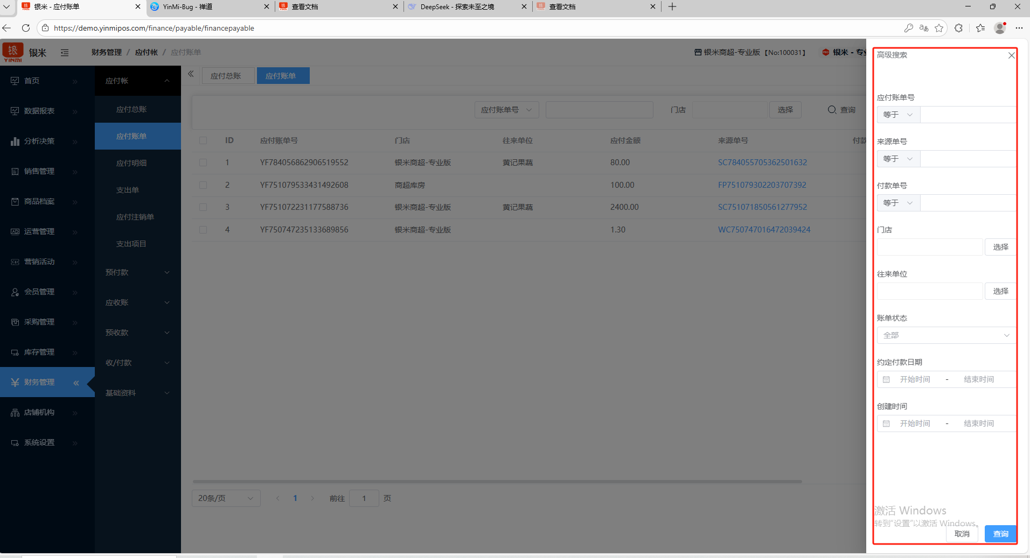Check the row for YF750747235133689856

[203, 230]
